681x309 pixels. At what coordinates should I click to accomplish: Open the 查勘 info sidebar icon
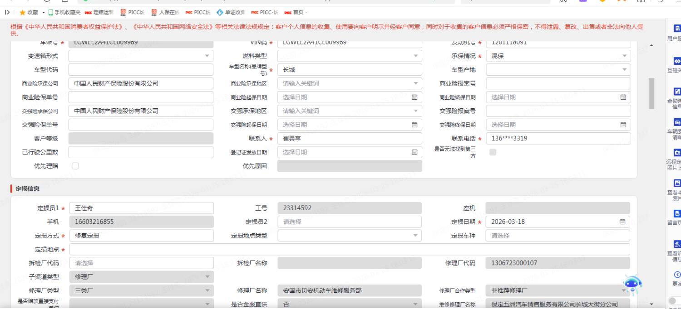tap(677, 92)
